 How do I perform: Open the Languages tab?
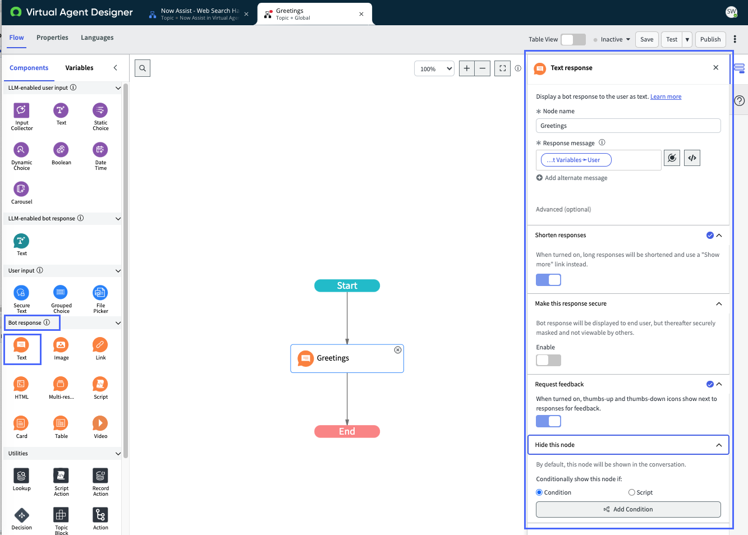click(97, 38)
